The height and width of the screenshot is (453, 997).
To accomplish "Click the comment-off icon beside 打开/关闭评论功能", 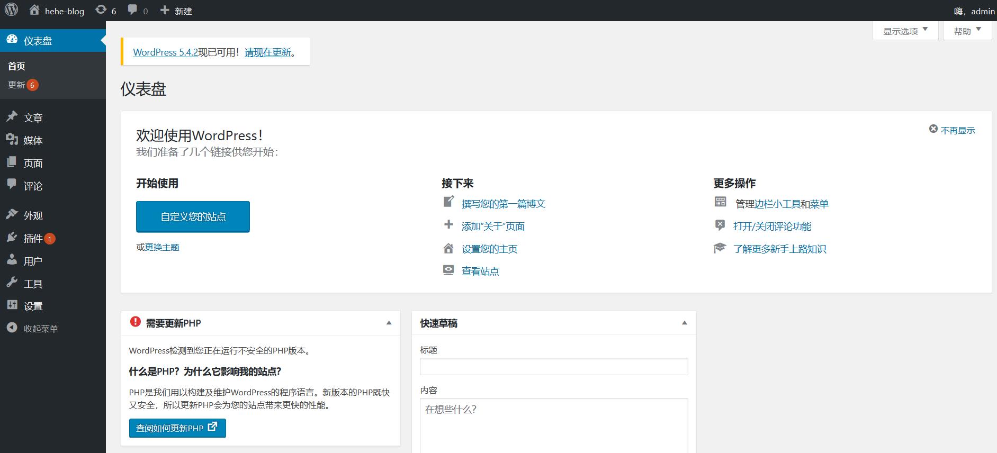I will tap(720, 225).
